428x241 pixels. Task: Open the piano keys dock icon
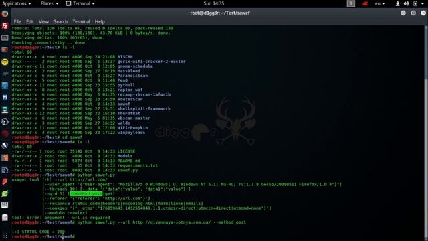pyautogui.click(x=5, y=206)
